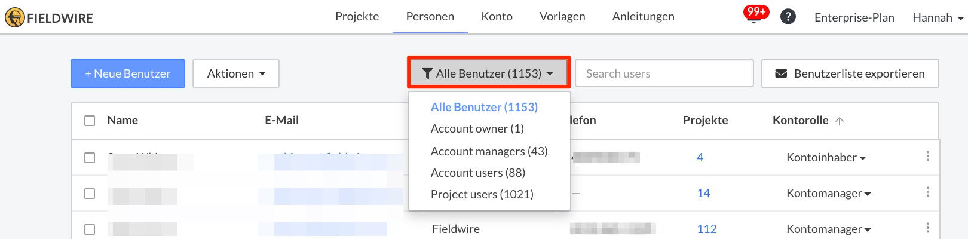
Task: Open three-dot menu for Kontoinhaber row
Action: (927, 156)
